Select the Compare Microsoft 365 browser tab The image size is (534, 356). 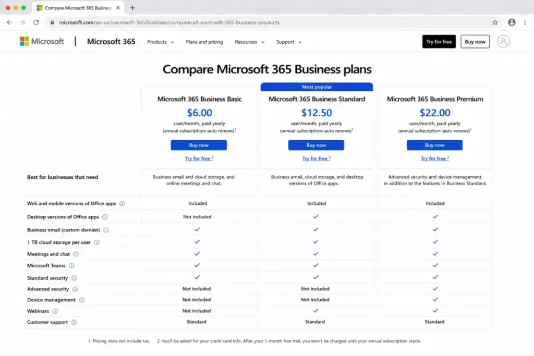tap(78, 8)
